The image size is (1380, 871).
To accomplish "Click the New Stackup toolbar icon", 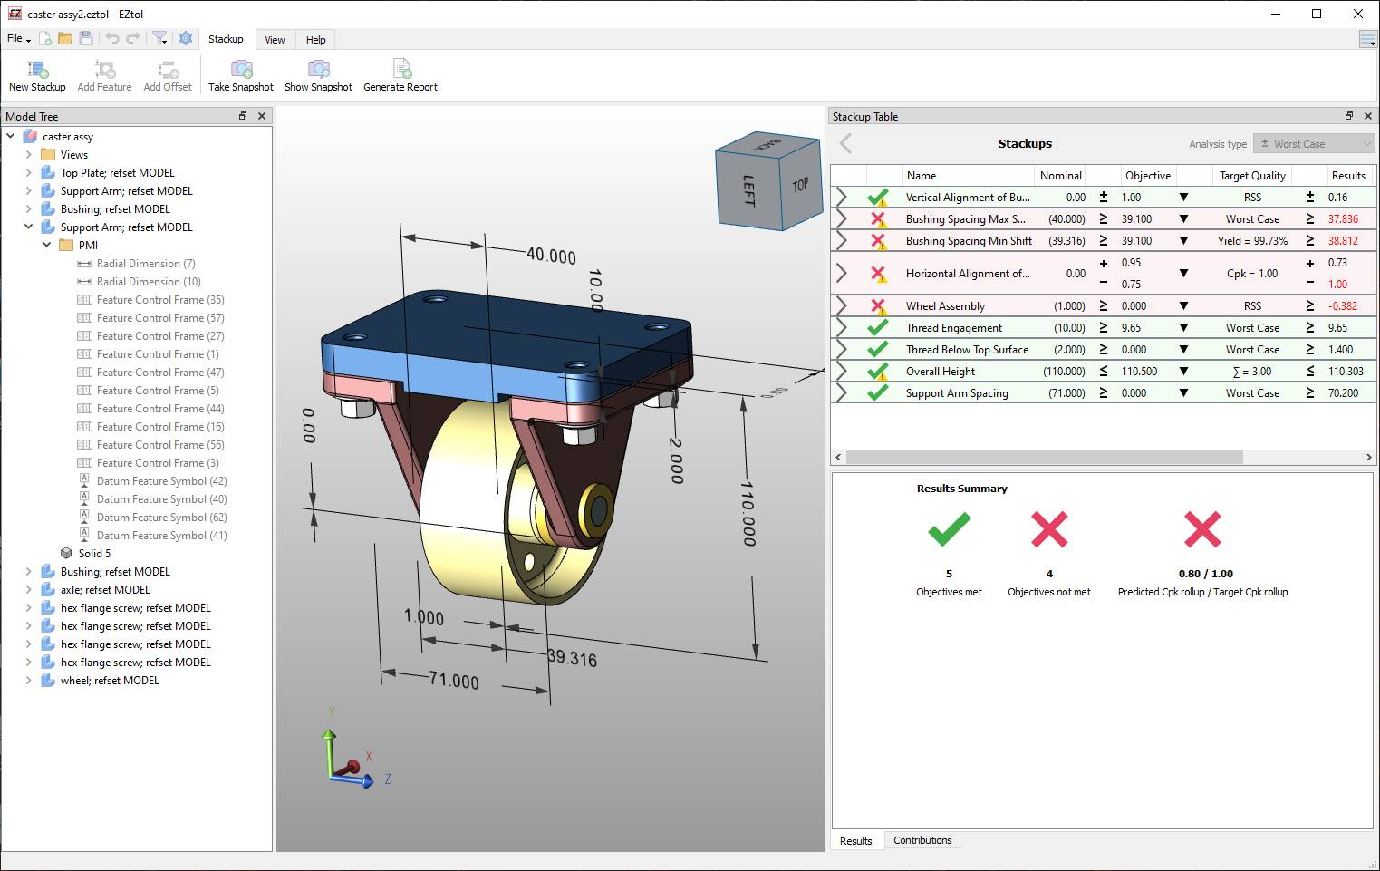I will [37, 70].
